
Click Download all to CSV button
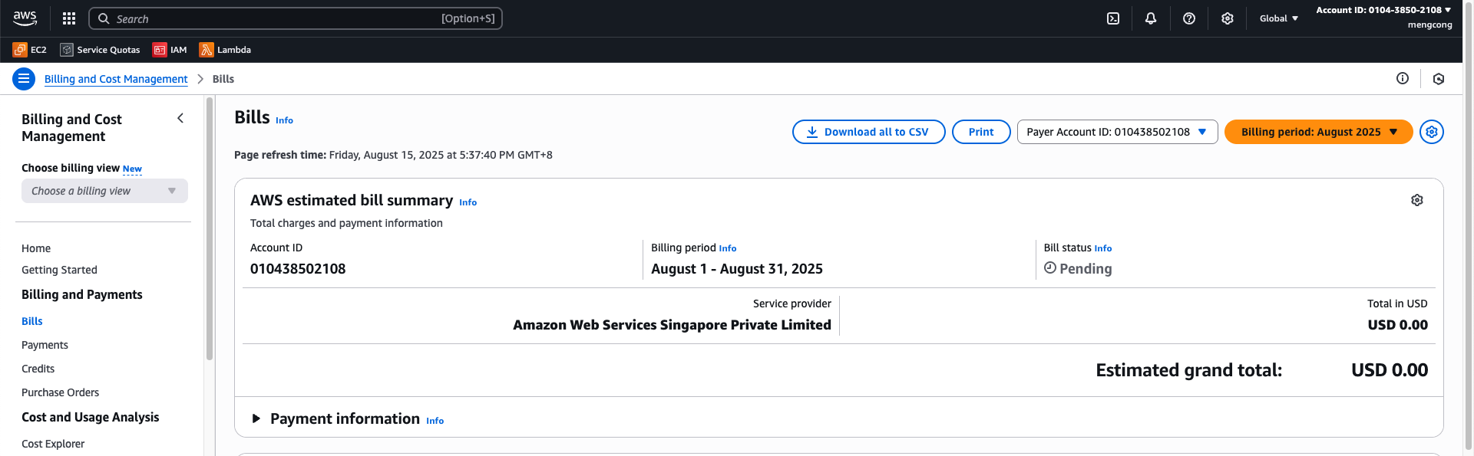[868, 132]
